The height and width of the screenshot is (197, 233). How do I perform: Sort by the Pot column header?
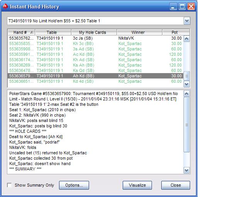tap(176, 32)
